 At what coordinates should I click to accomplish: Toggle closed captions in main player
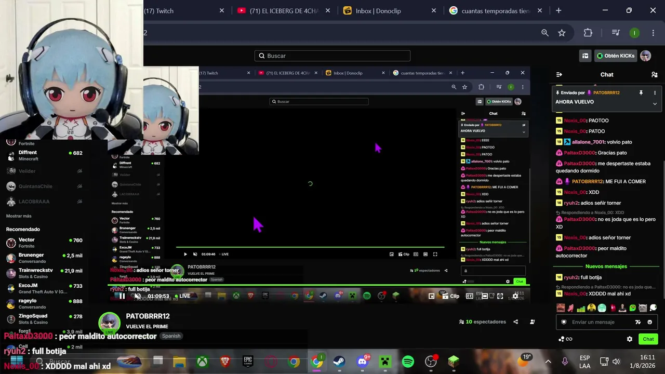tap(470, 296)
